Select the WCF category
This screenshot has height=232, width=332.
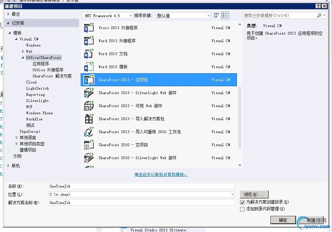29,107
